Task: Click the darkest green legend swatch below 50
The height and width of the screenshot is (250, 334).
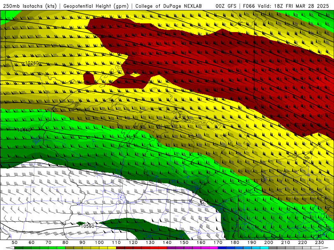Action: (x=19, y=248)
